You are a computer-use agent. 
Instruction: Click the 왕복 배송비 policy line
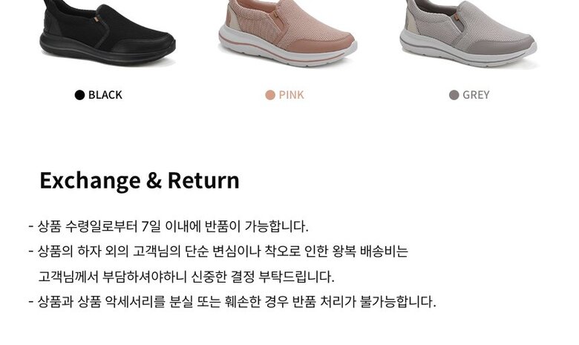pyautogui.click(x=217, y=252)
